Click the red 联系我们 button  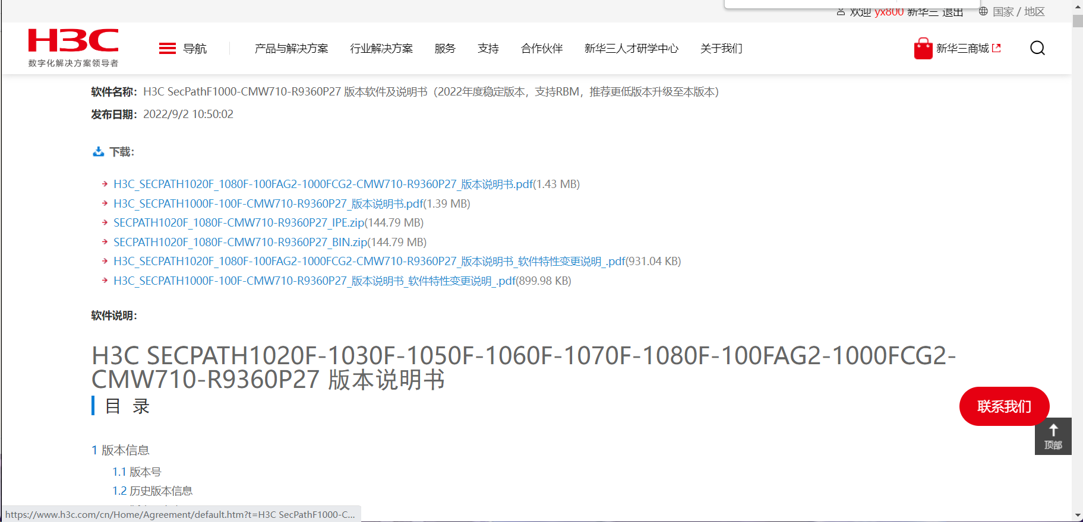point(1004,406)
